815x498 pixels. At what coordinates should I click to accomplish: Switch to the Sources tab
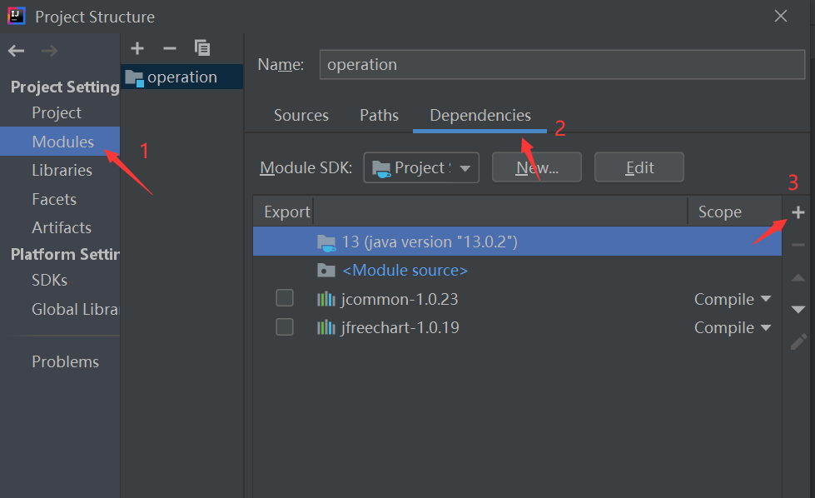click(x=301, y=116)
